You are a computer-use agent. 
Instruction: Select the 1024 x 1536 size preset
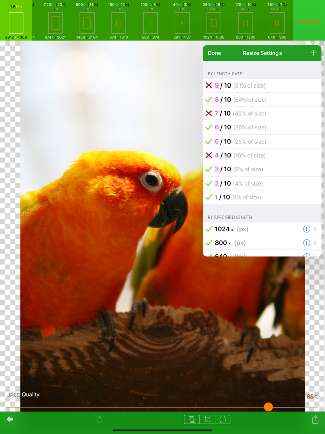coord(213,21)
